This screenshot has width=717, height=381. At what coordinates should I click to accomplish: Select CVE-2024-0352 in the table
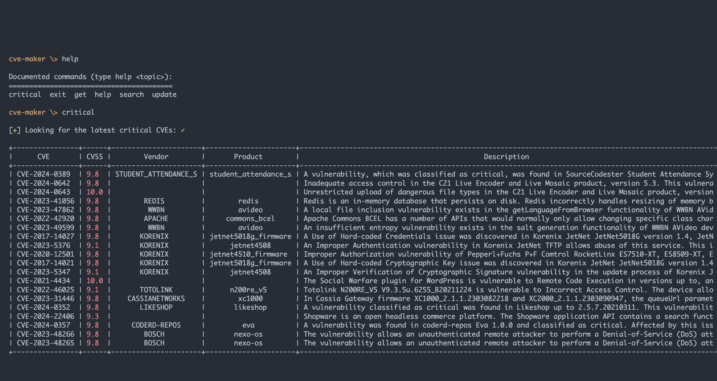point(43,307)
